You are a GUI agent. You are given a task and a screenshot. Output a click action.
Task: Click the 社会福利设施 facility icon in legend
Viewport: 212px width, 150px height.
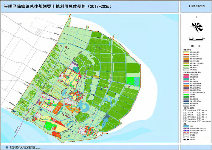click(x=185, y=119)
